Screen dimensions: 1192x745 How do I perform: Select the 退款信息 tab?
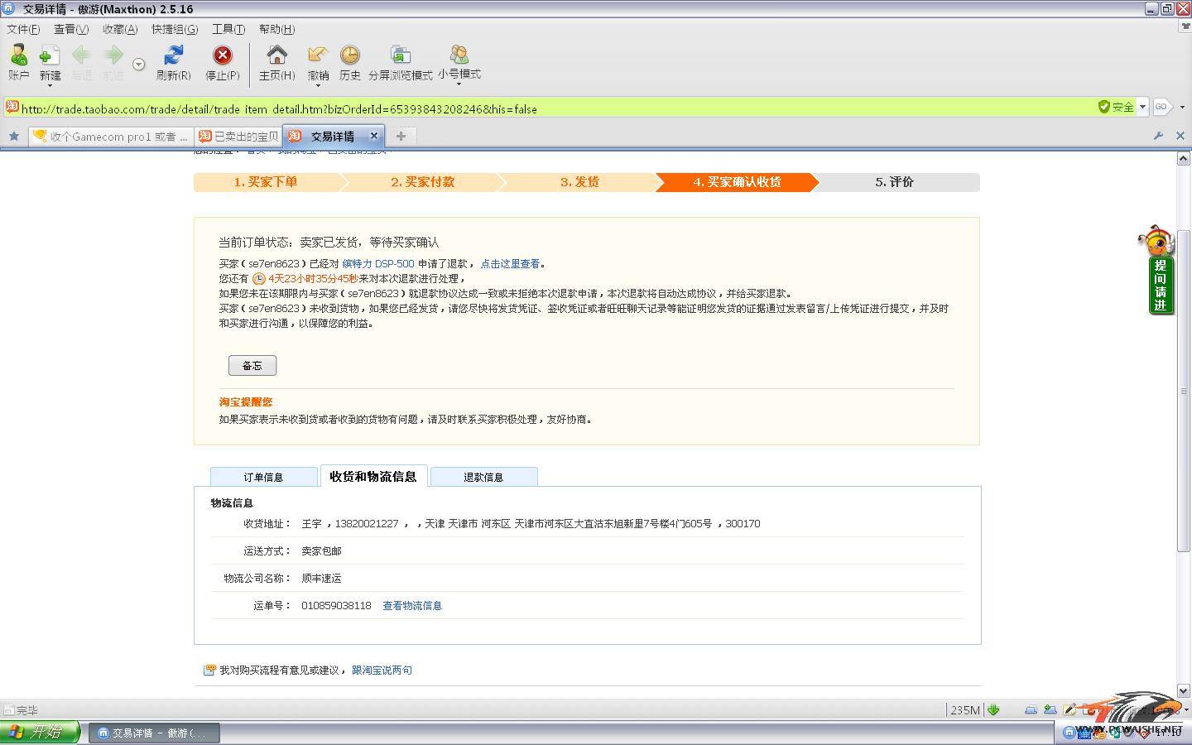coord(483,477)
